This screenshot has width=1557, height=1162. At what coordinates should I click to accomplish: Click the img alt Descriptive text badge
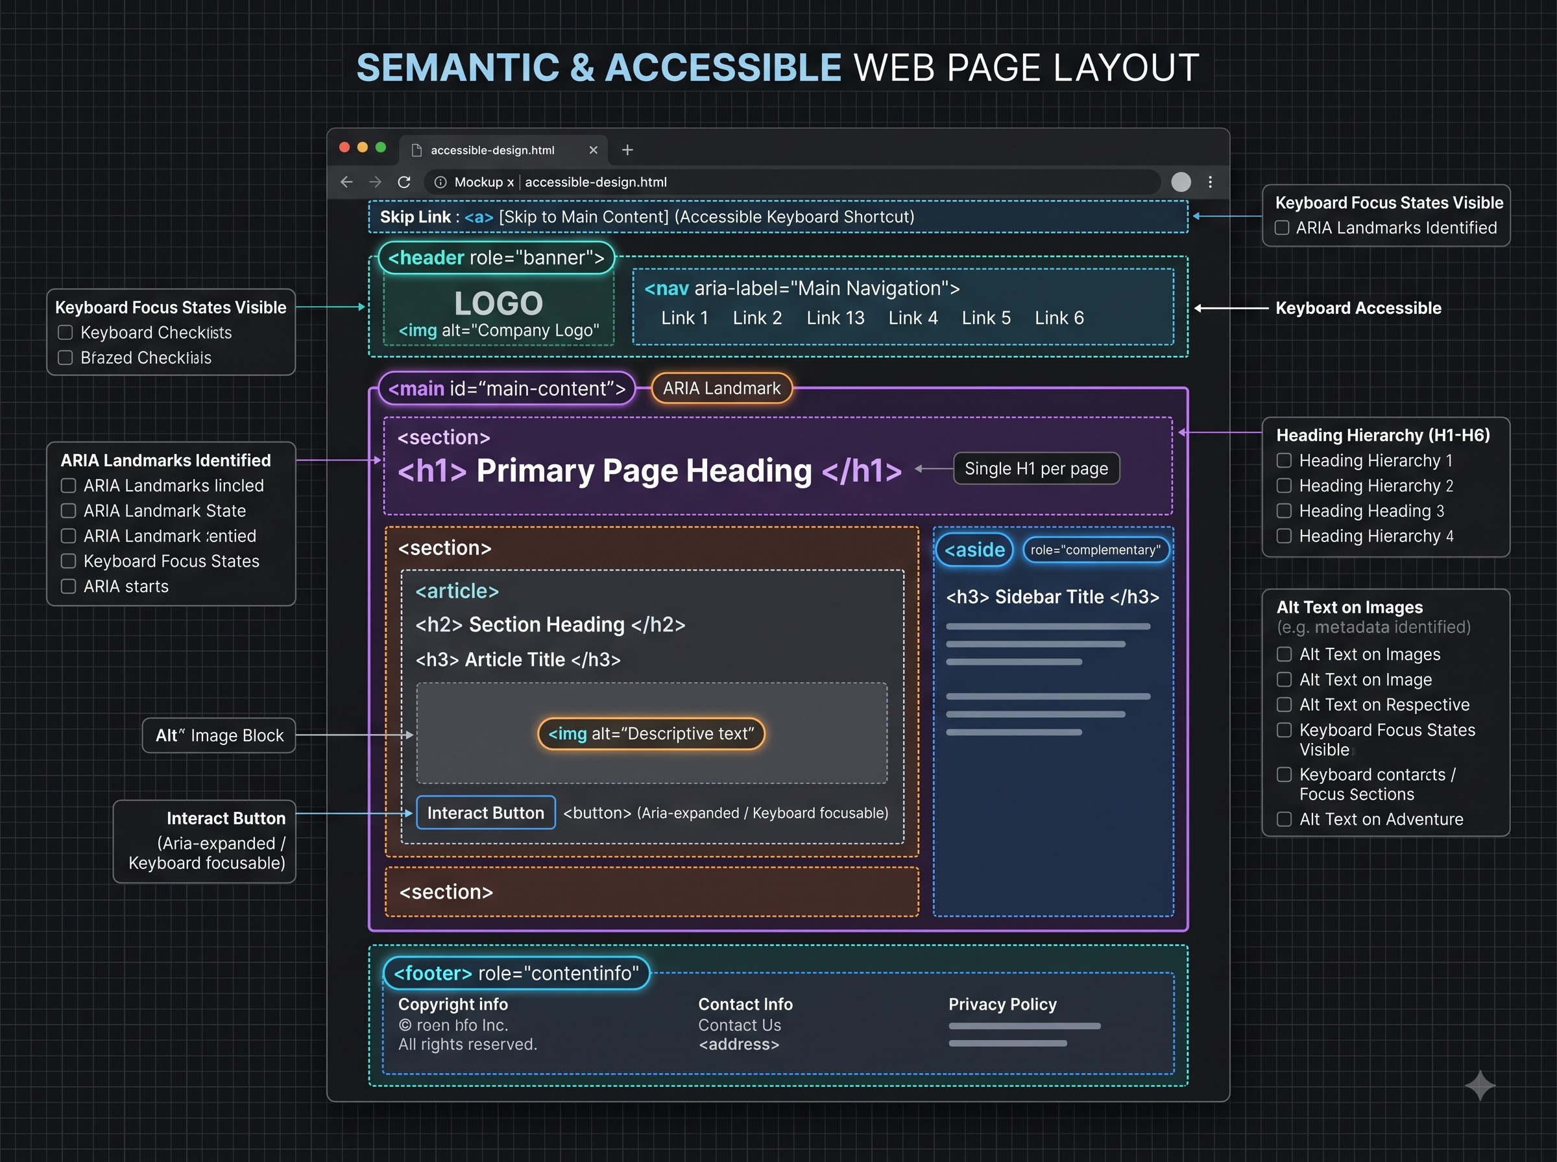651,733
